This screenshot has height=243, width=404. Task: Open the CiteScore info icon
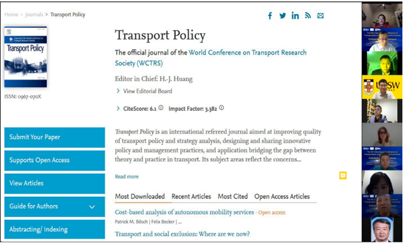161,108
